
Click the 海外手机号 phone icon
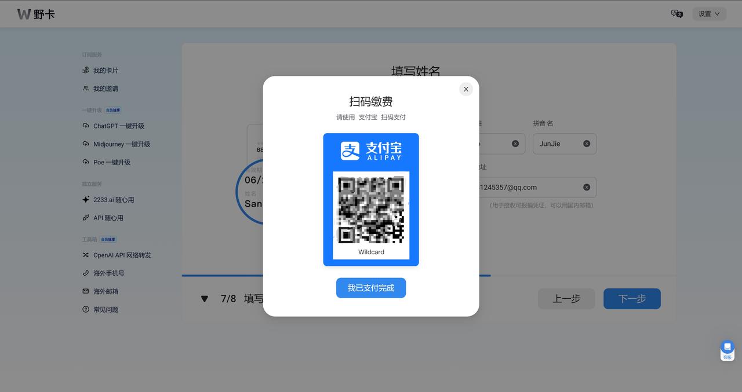pyautogui.click(x=86, y=273)
